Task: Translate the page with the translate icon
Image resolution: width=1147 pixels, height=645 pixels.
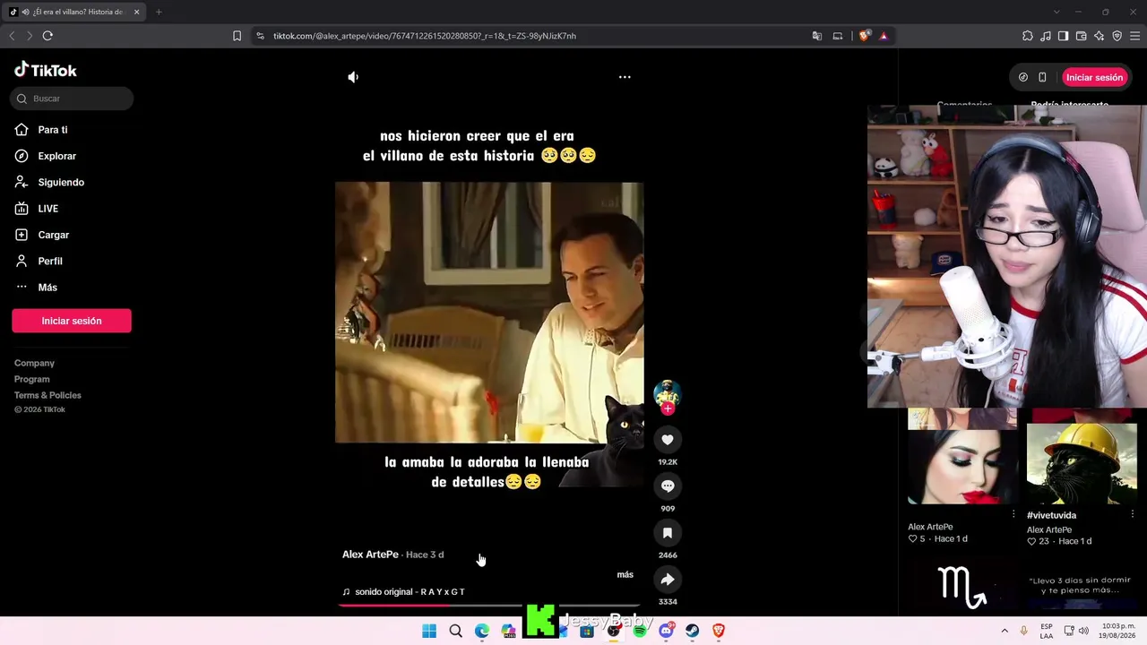Action: point(817,36)
